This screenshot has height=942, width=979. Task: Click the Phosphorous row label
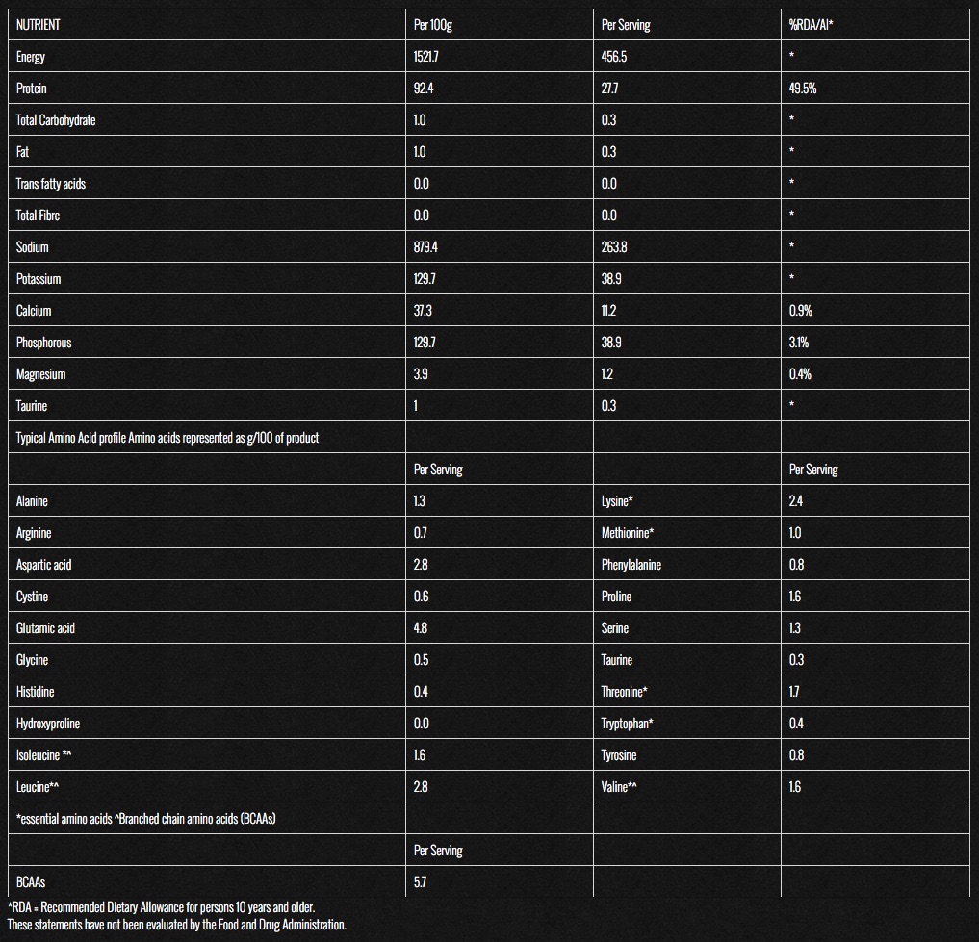pyautogui.click(x=43, y=343)
